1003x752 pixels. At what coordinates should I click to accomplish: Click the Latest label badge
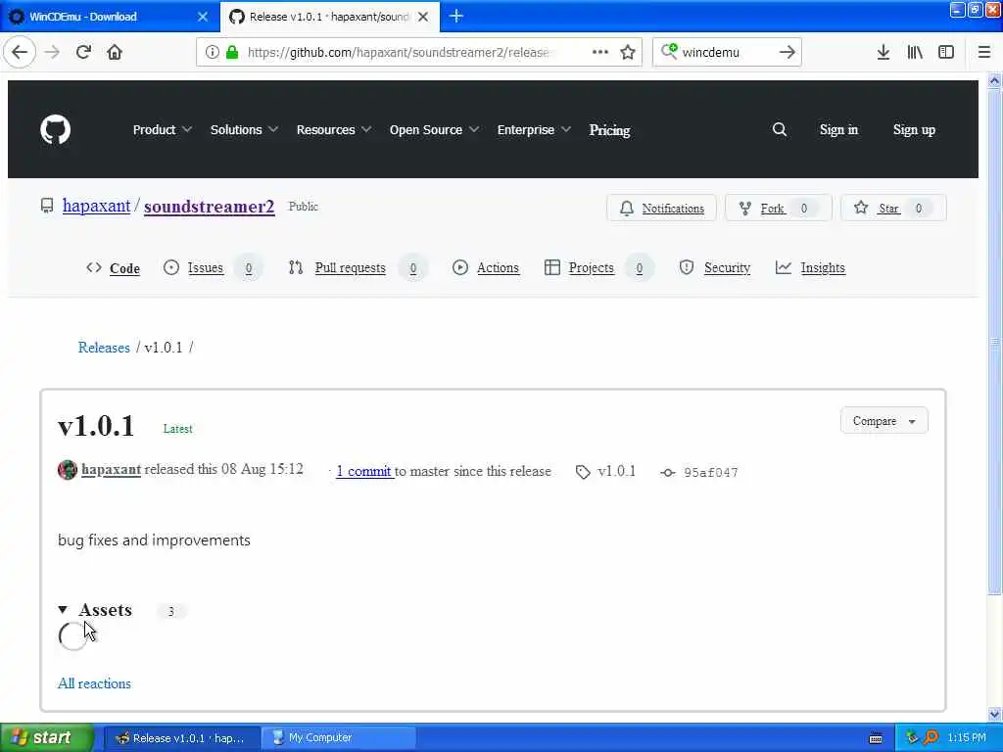pyautogui.click(x=178, y=429)
